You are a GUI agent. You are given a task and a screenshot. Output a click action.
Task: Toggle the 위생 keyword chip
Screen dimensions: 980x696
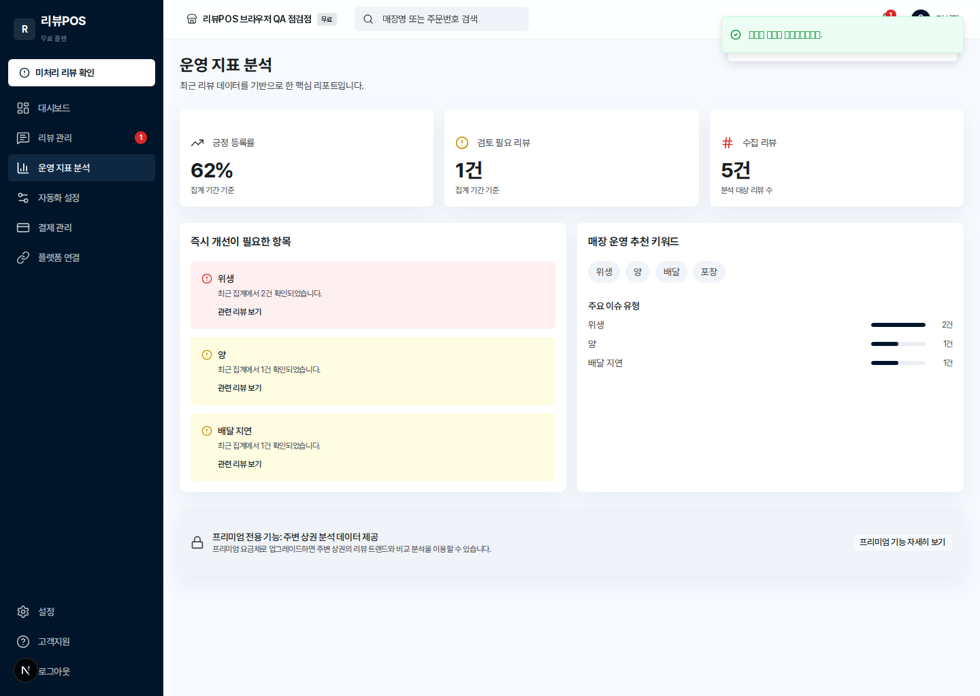tap(604, 271)
